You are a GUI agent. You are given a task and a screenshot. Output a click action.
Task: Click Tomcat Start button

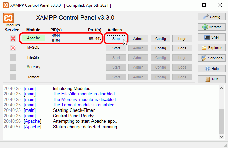tap(116, 77)
